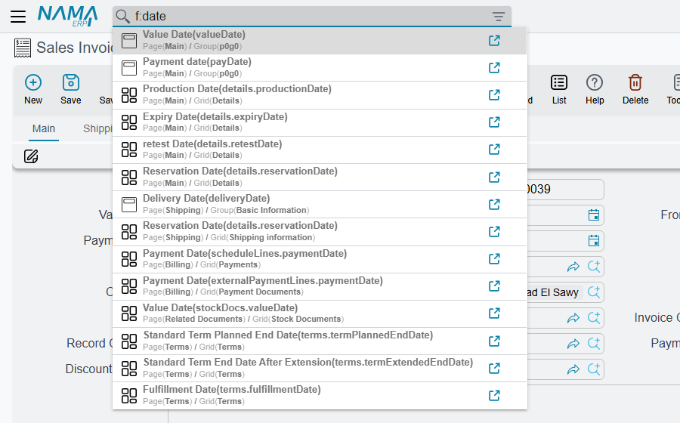
Task: Open externalPaymentLines Payment Date external link icon
Action: [x=494, y=286]
